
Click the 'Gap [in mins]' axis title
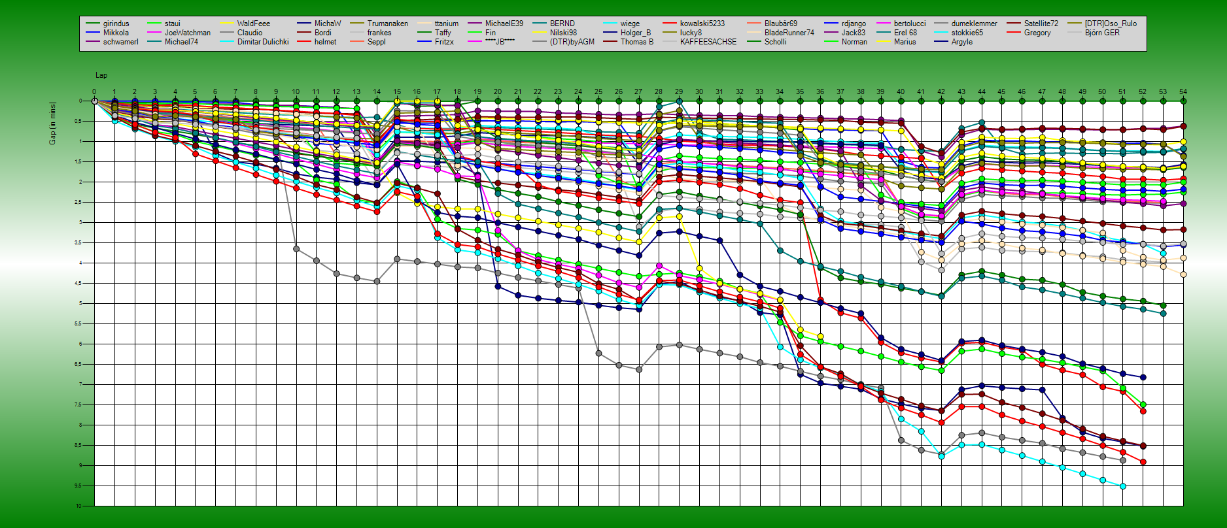click(x=52, y=123)
